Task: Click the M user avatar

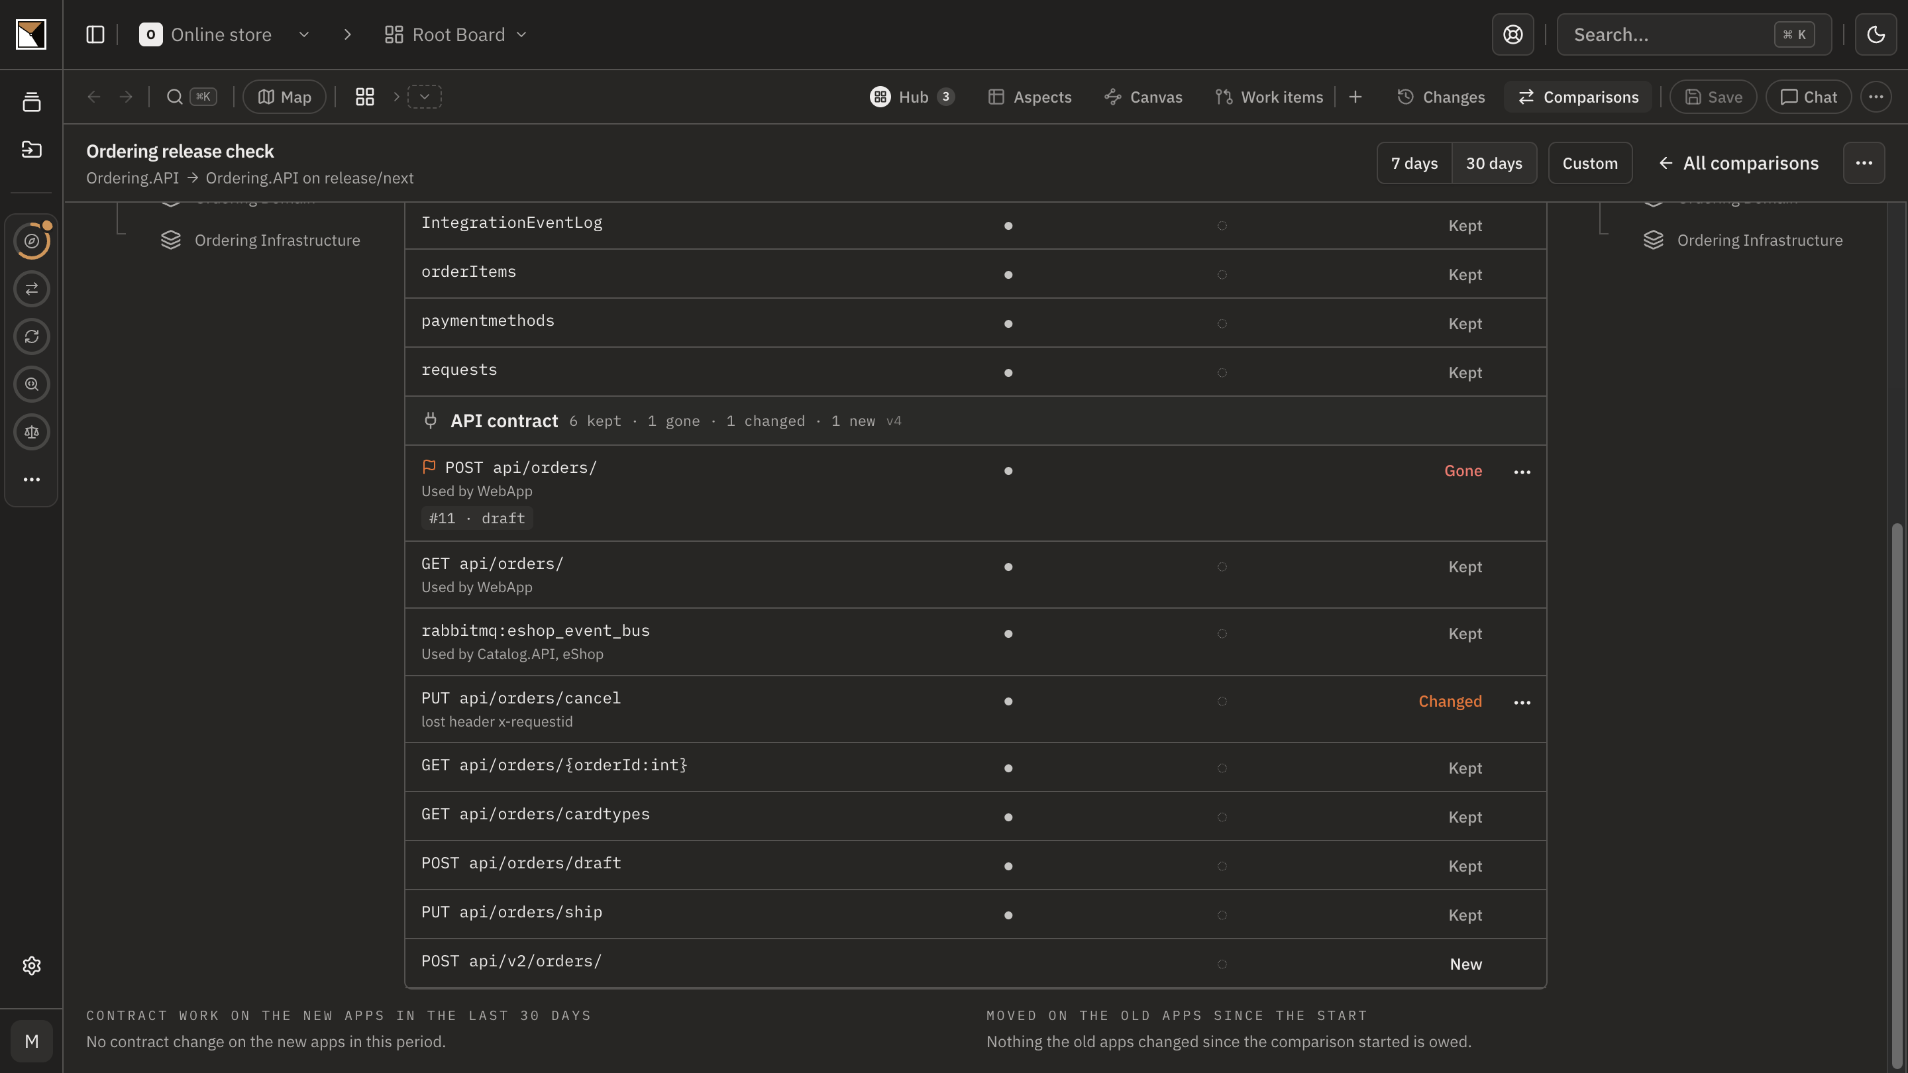Action: coord(31,1041)
